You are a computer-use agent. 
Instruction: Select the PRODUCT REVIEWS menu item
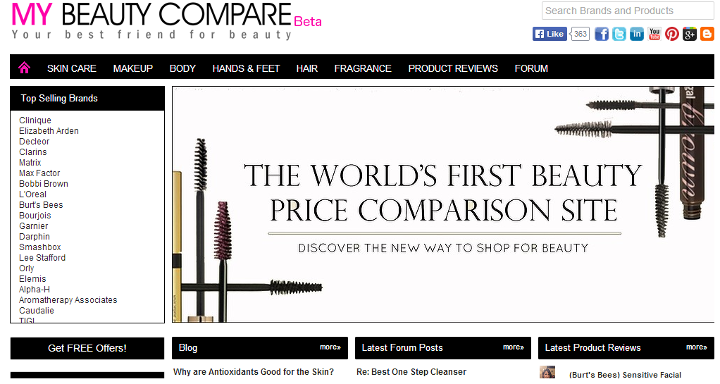pos(453,68)
